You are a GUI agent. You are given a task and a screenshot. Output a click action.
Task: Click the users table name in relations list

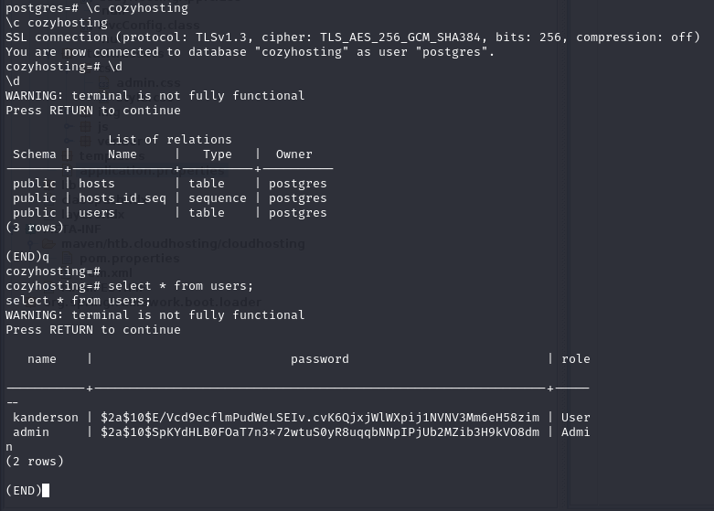(97, 212)
